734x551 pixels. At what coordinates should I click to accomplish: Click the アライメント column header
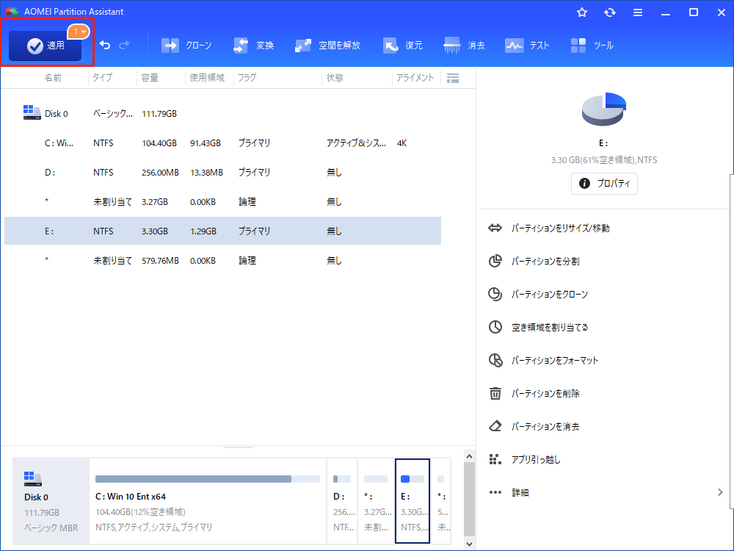pos(415,78)
